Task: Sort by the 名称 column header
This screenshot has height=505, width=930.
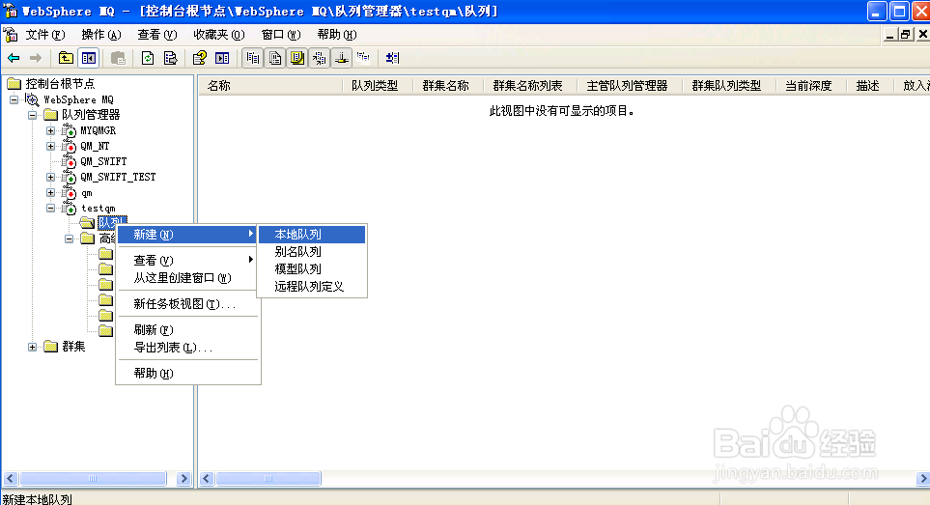Action: point(270,86)
